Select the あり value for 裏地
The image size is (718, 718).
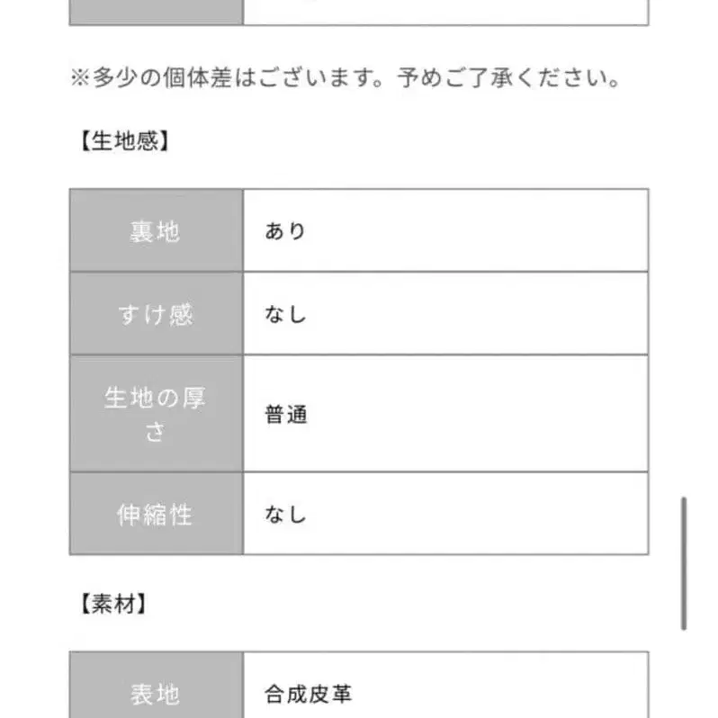click(x=285, y=231)
